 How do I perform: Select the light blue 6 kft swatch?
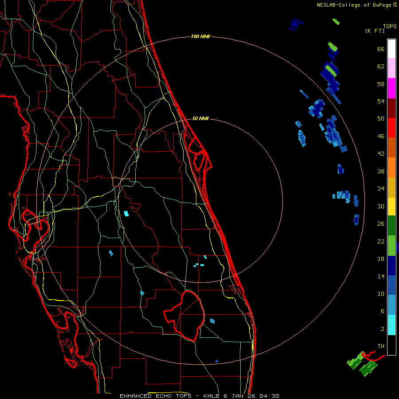tap(391, 305)
